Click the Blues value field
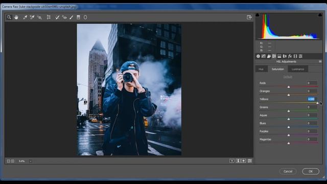 (x=312, y=123)
